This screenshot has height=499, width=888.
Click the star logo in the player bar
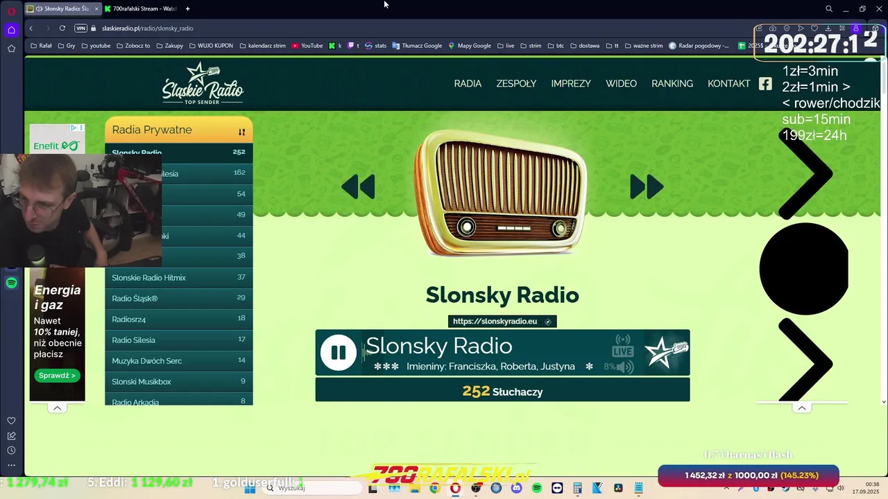click(666, 353)
